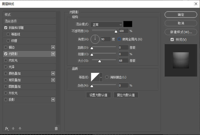Move effect up with the arrow icon
Viewport: 200px width, 135px height.
click(13, 128)
